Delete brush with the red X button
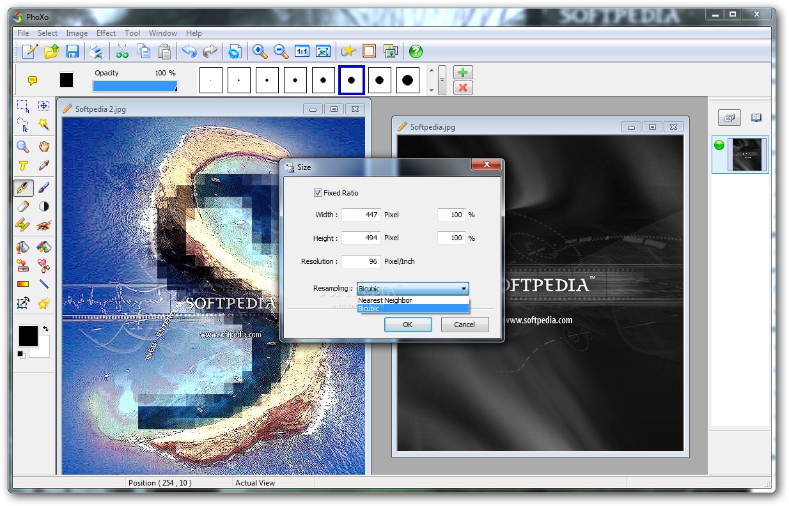This screenshot has height=506, width=789. (x=463, y=88)
